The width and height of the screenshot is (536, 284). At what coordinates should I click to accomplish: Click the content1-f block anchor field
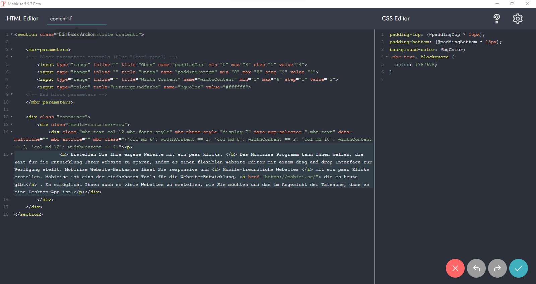(x=76, y=19)
